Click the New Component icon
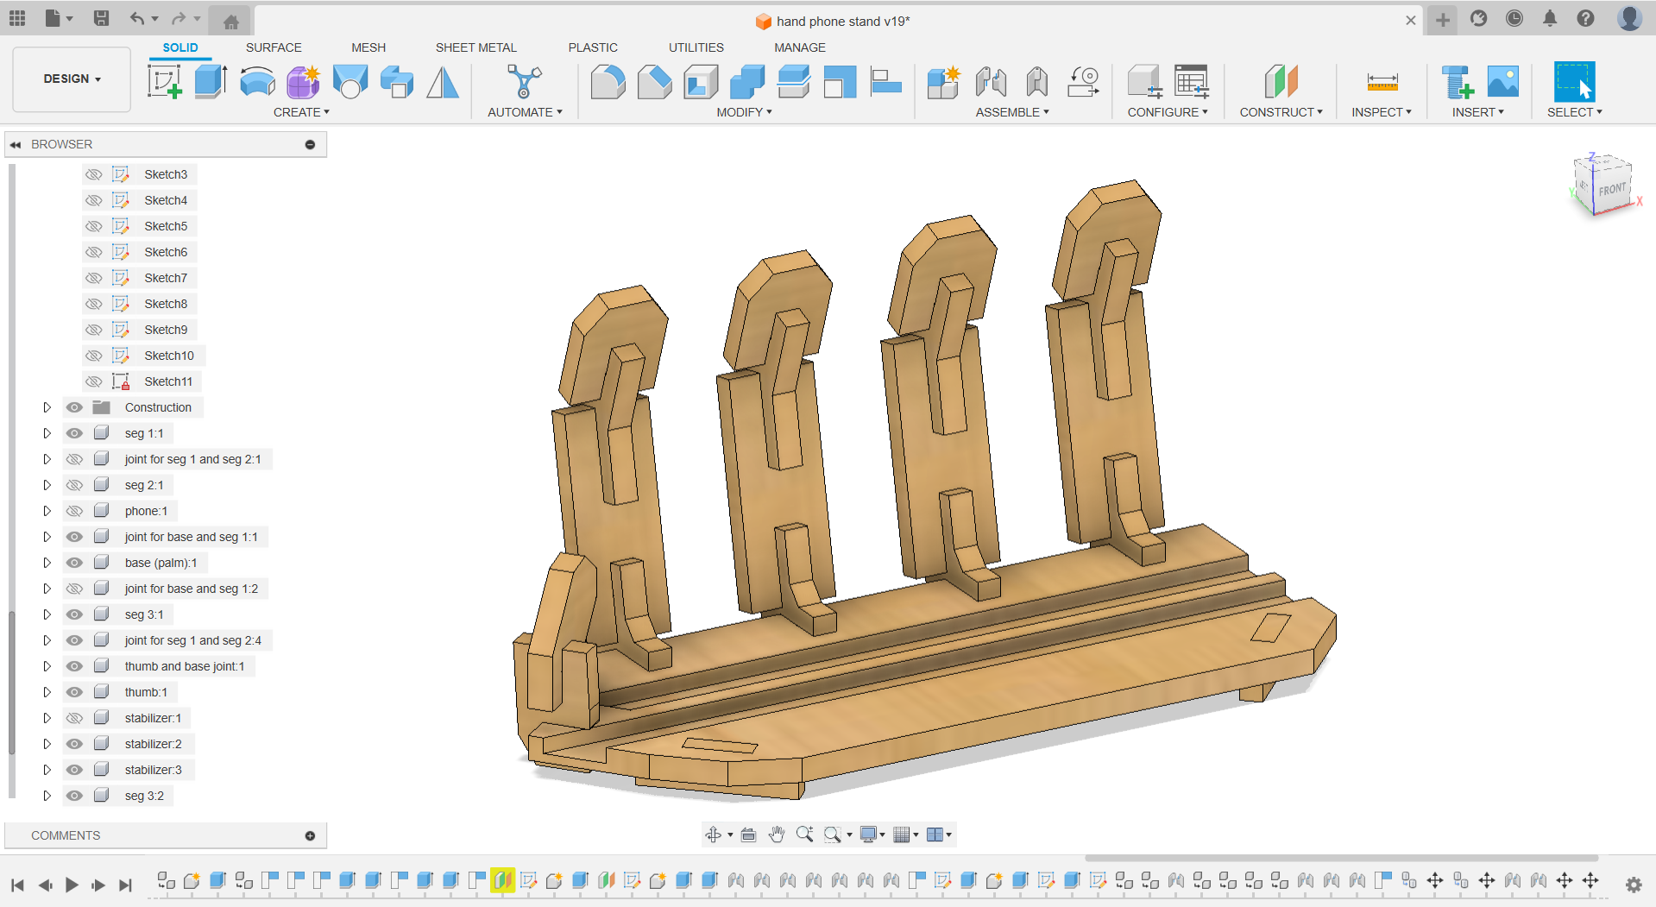Viewport: 1656px width, 907px height. pos(944,82)
